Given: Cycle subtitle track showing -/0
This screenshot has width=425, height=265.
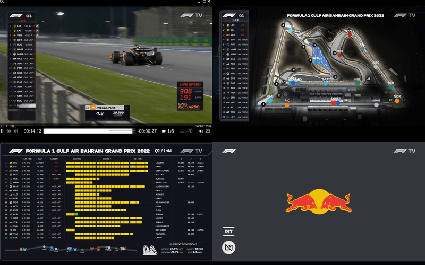Looking at the screenshot, I should pyautogui.click(x=186, y=131).
